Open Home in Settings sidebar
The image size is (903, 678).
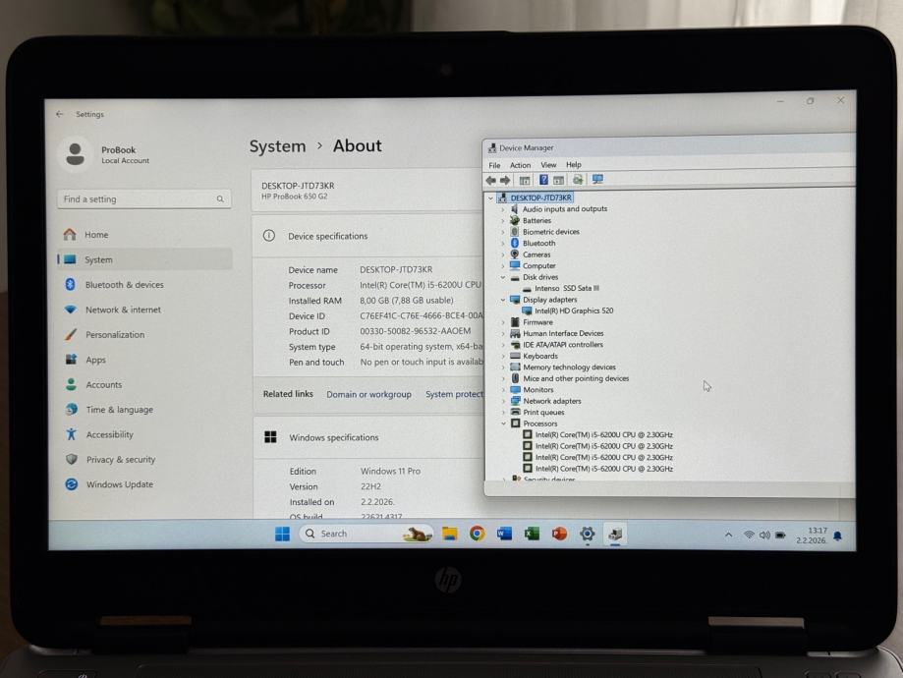[144, 235]
